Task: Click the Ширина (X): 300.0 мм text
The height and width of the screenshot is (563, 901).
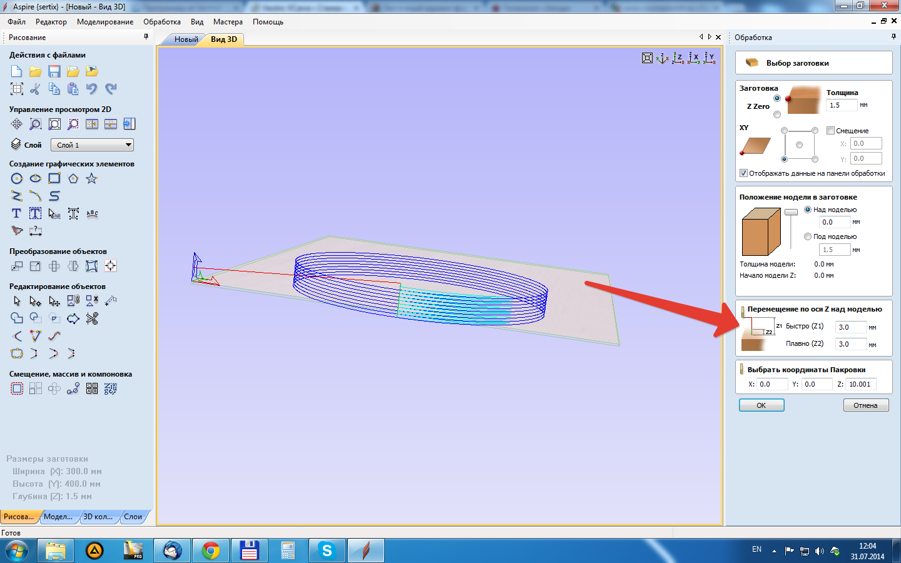Action: pos(57,472)
